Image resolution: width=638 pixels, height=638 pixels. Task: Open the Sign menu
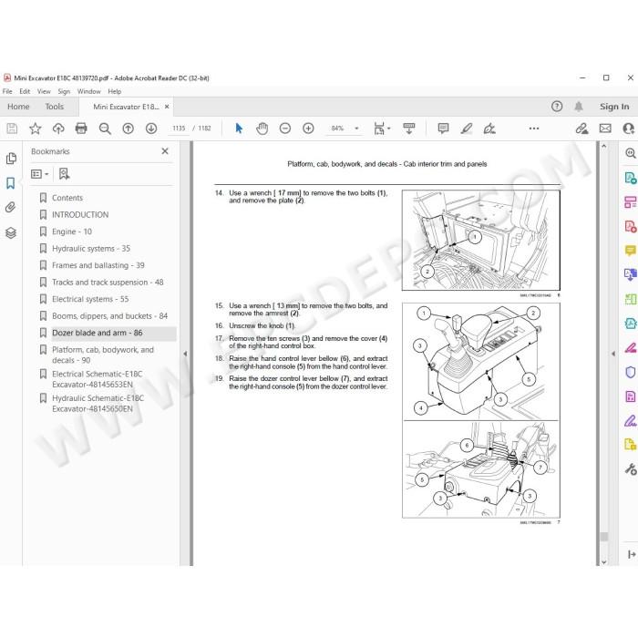point(64,91)
